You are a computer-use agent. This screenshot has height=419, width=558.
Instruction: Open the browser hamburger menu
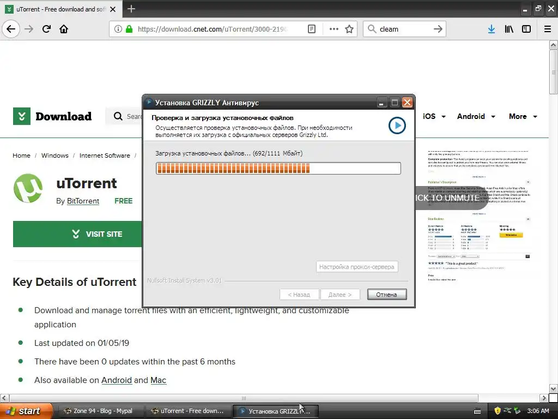coord(548,29)
